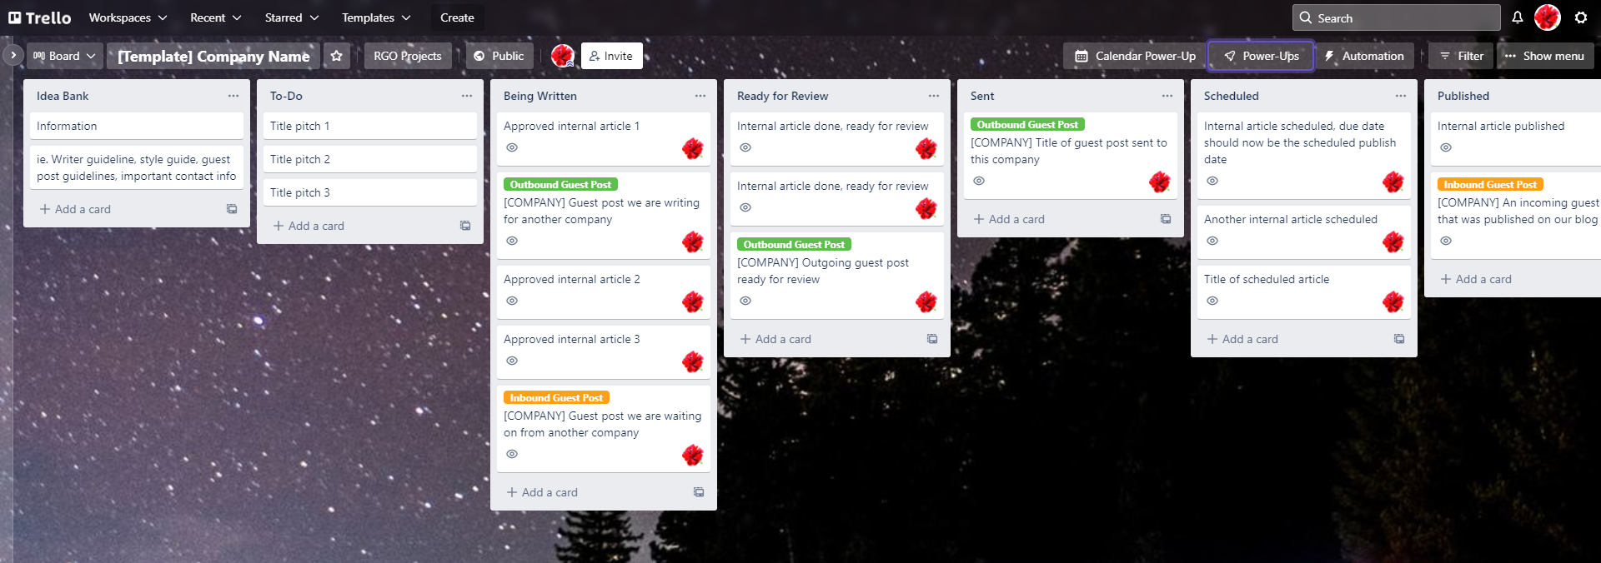Create card from template in Idea Bank

pos(232,209)
